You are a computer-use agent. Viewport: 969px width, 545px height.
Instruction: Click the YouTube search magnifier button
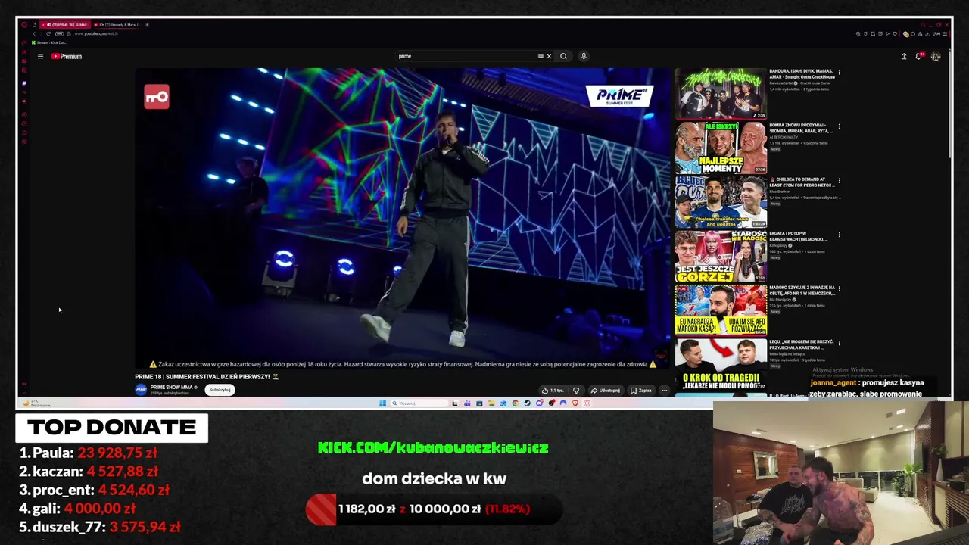pyautogui.click(x=563, y=56)
